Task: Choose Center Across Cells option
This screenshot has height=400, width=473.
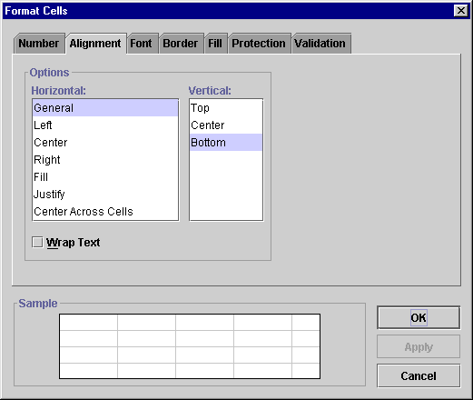Action: tap(105, 212)
